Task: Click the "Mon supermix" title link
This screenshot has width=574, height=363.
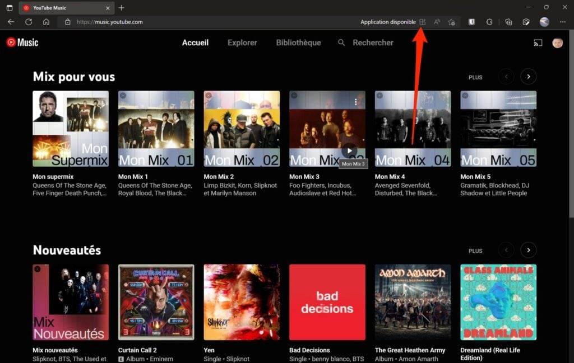Action: (x=53, y=177)
